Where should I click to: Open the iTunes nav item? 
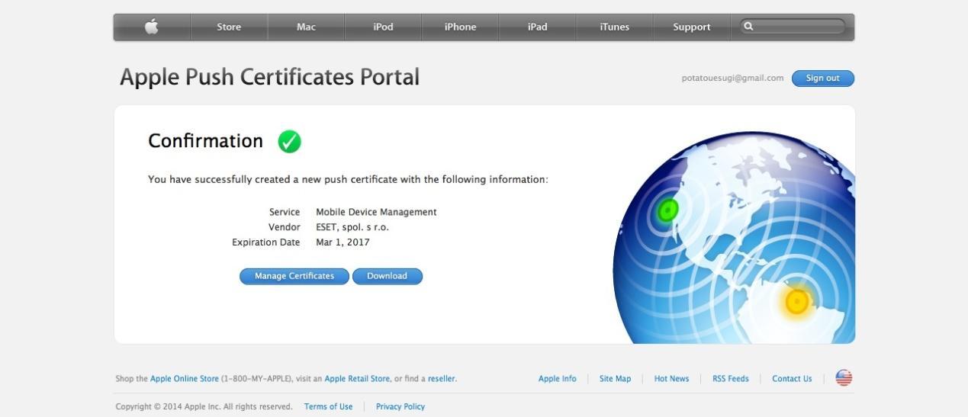614,27
